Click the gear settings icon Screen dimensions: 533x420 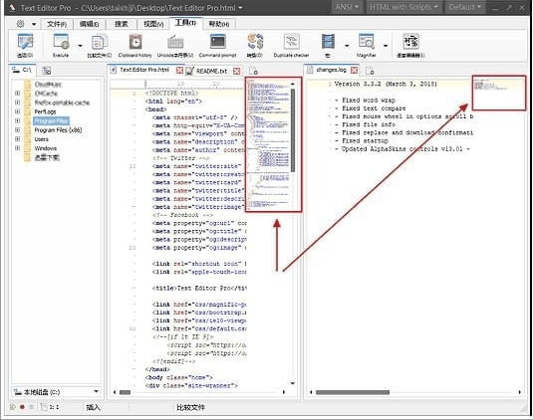pyautogui.click(x=20, y=24)
